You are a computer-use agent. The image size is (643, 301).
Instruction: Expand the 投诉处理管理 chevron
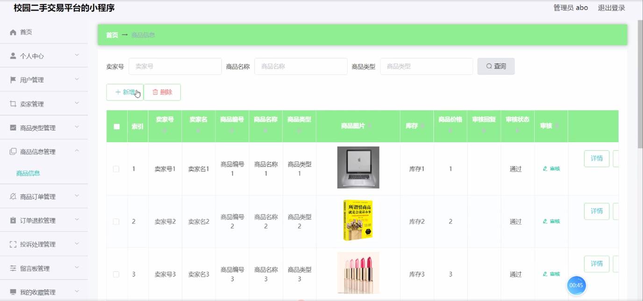coord(77,243)
